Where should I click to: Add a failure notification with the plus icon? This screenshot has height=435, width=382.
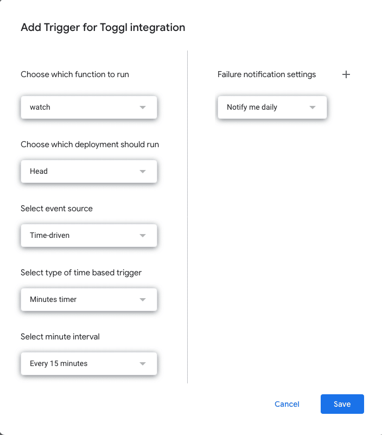click(346, 74)
